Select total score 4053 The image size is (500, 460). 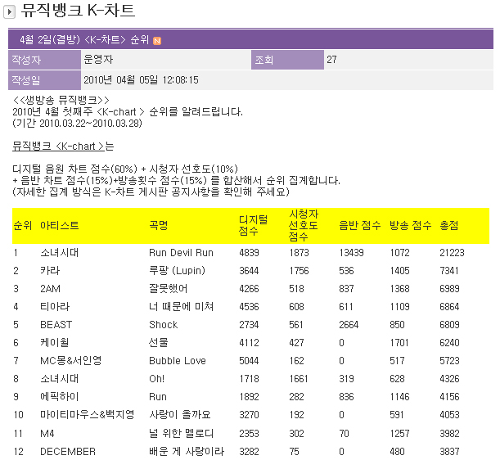[x=449, y=415]
